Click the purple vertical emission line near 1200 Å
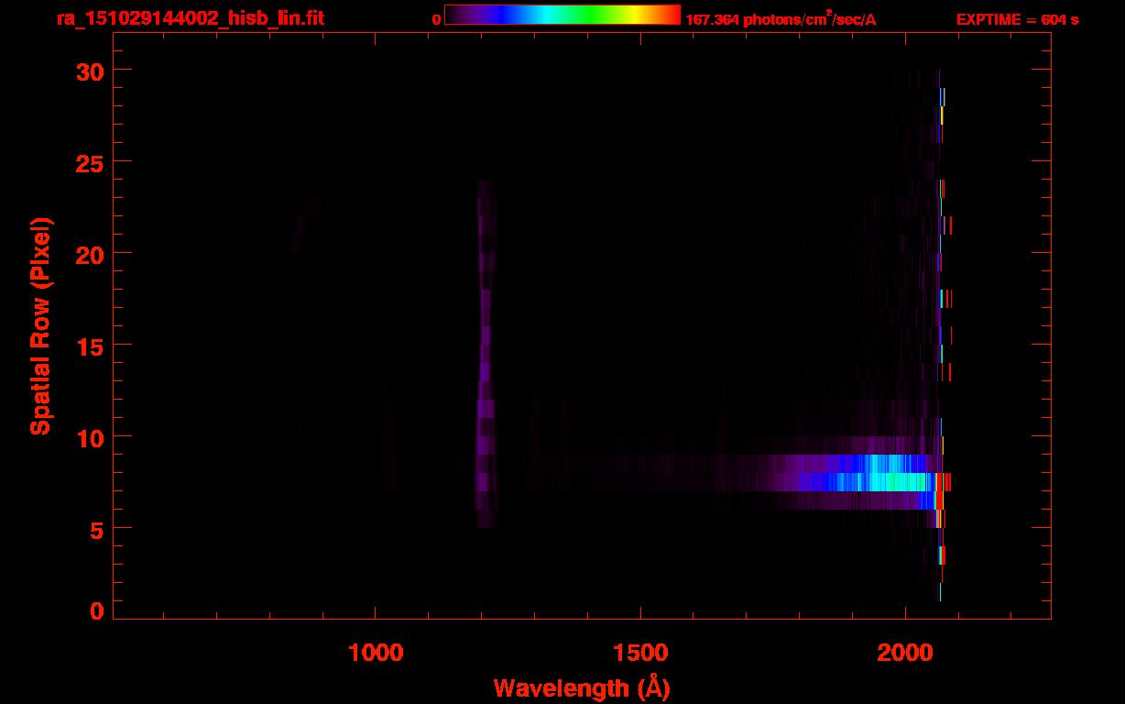 click(485, 353)
